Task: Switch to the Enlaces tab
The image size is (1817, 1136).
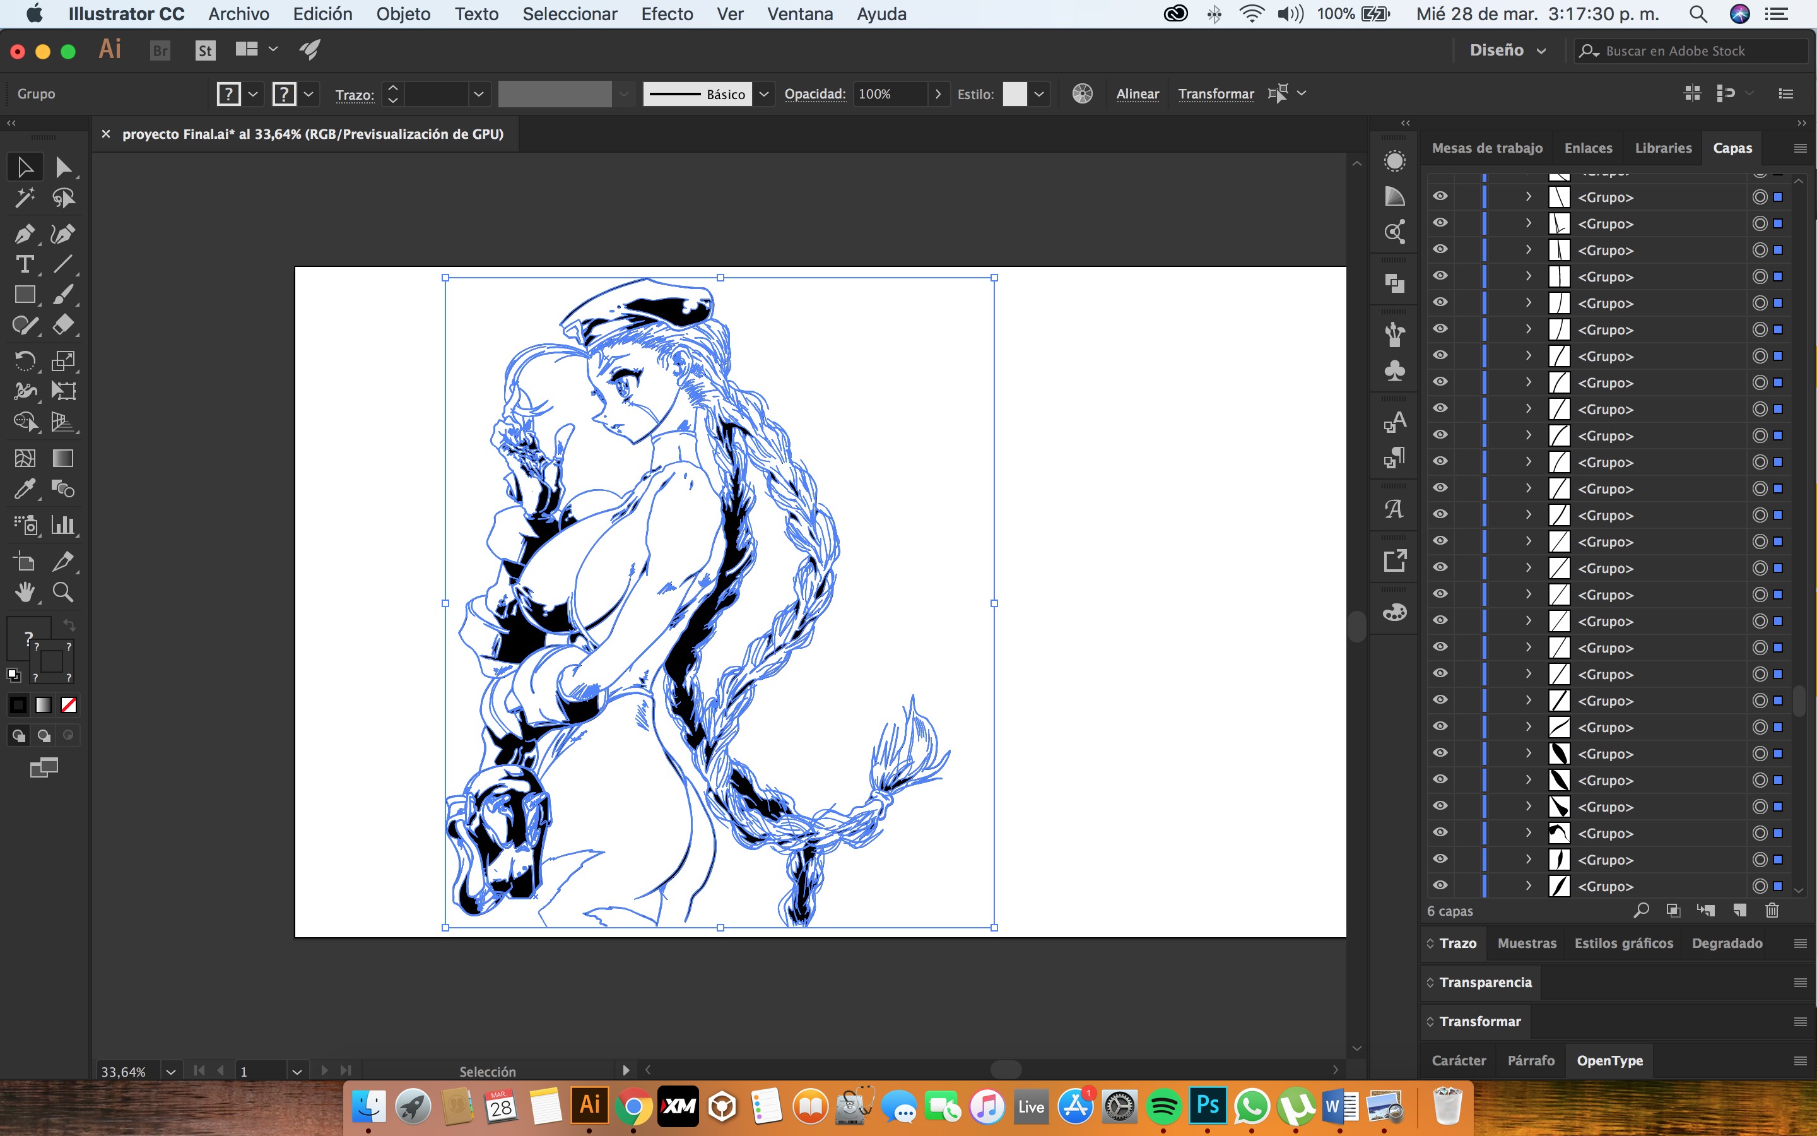Action: click(1588, 148)
